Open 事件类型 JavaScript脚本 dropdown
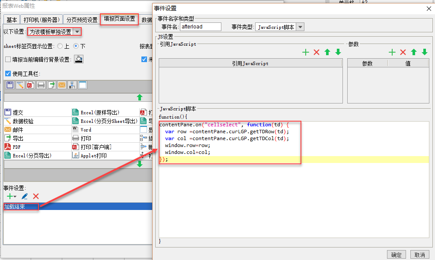This screenshot has width=435, height=260. [x=300, y=27]
